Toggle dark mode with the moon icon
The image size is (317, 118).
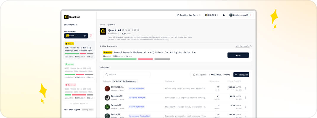point(224,15)
